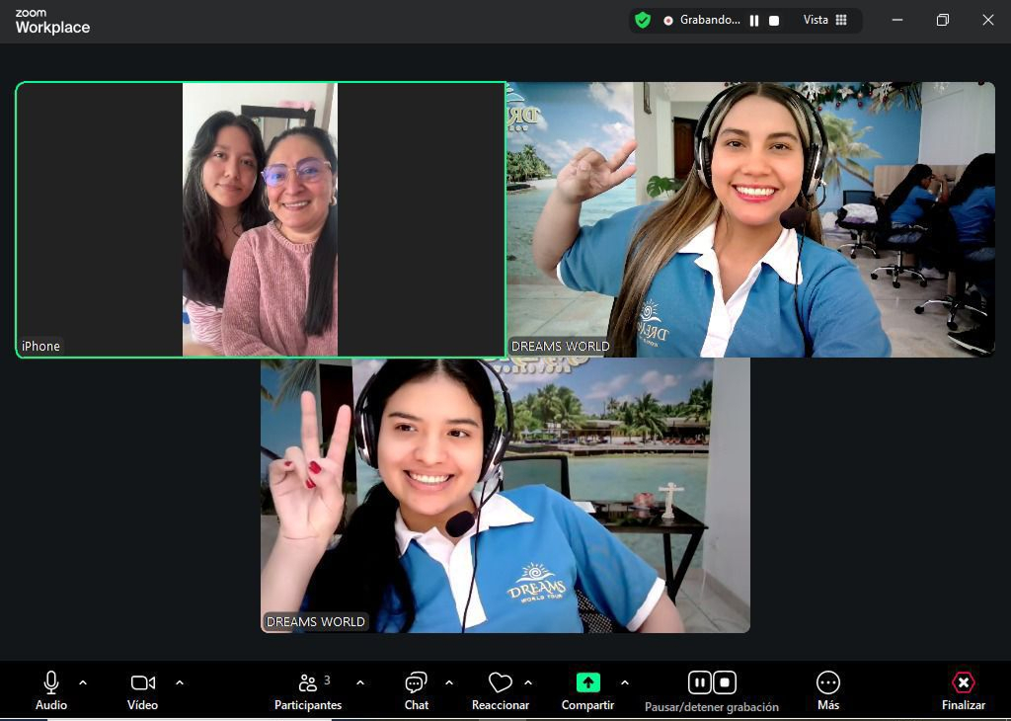Expand the Chat options arrow
1011x721 pixels.
point(449,682)
